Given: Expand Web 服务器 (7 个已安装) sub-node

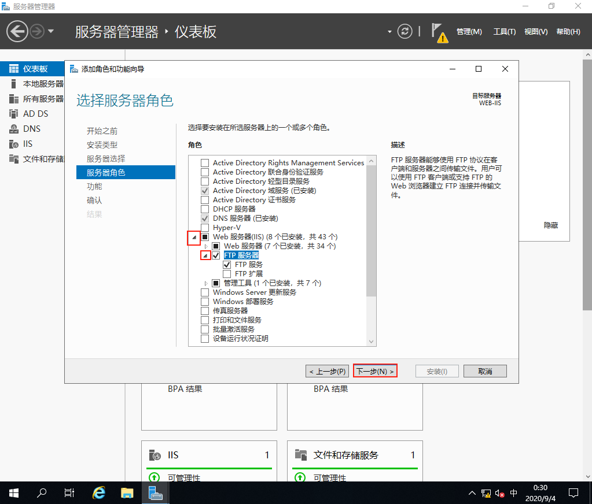Looking at the screenshot, I should (x=206, y=246).
